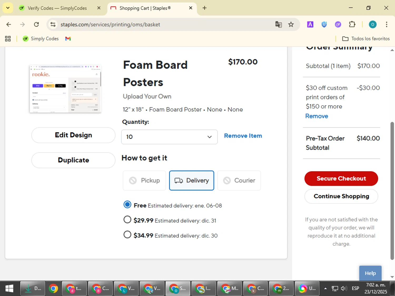
Task: Open the colorful U... taskbar app
Action: click(307, 289)
